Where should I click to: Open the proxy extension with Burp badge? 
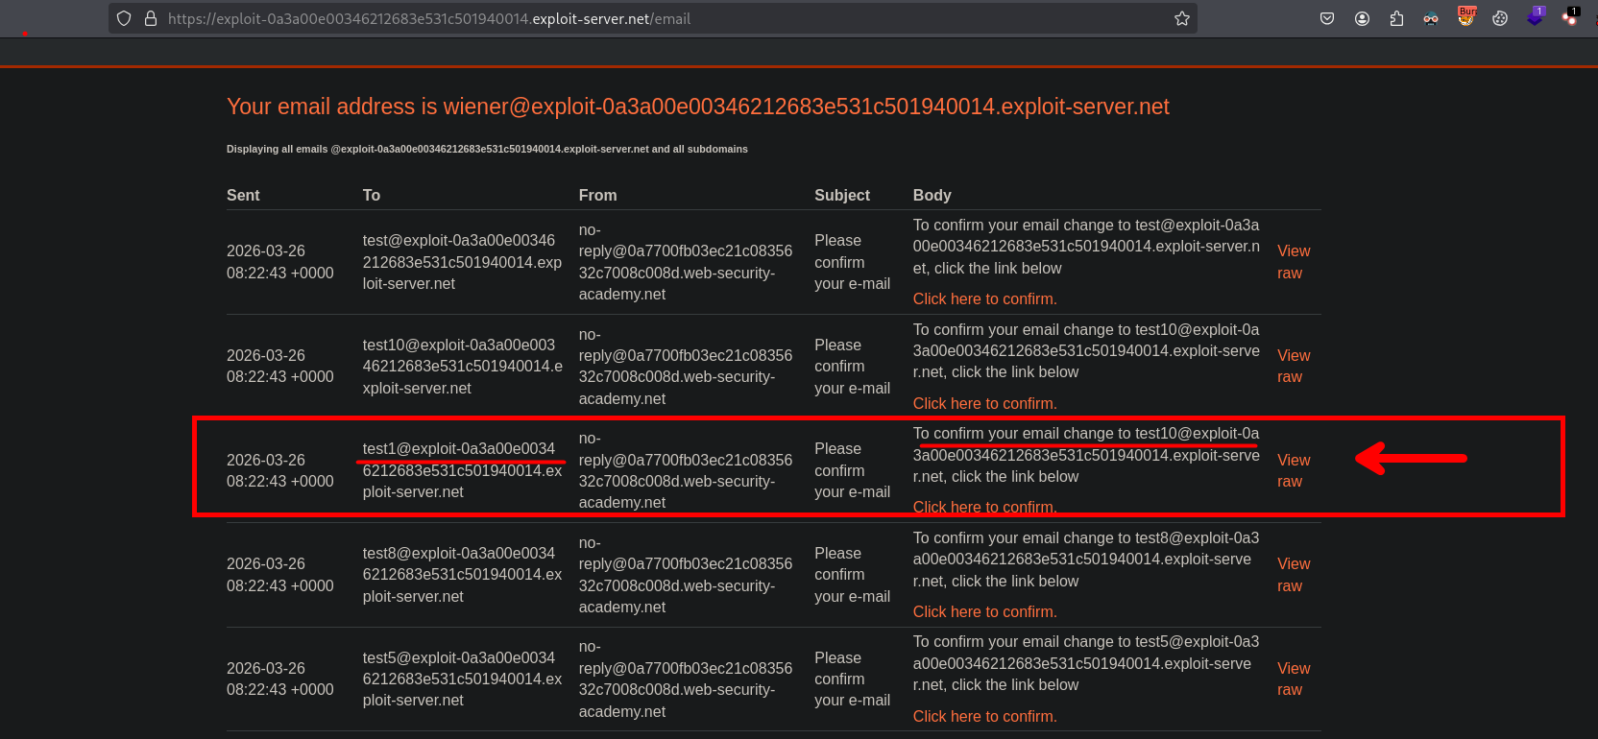(x=1465, y=16)
